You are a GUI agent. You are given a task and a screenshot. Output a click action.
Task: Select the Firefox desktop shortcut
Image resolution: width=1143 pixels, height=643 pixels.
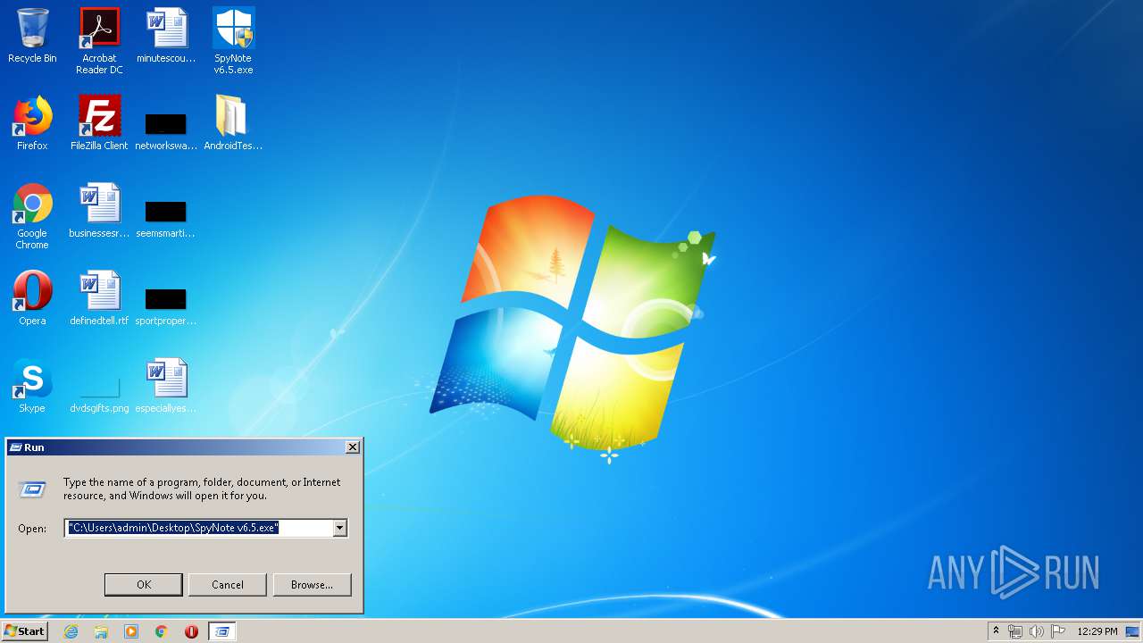(x=32, y=123)
